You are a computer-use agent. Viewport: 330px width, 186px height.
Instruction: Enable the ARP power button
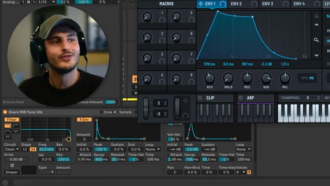pos(241,98)
